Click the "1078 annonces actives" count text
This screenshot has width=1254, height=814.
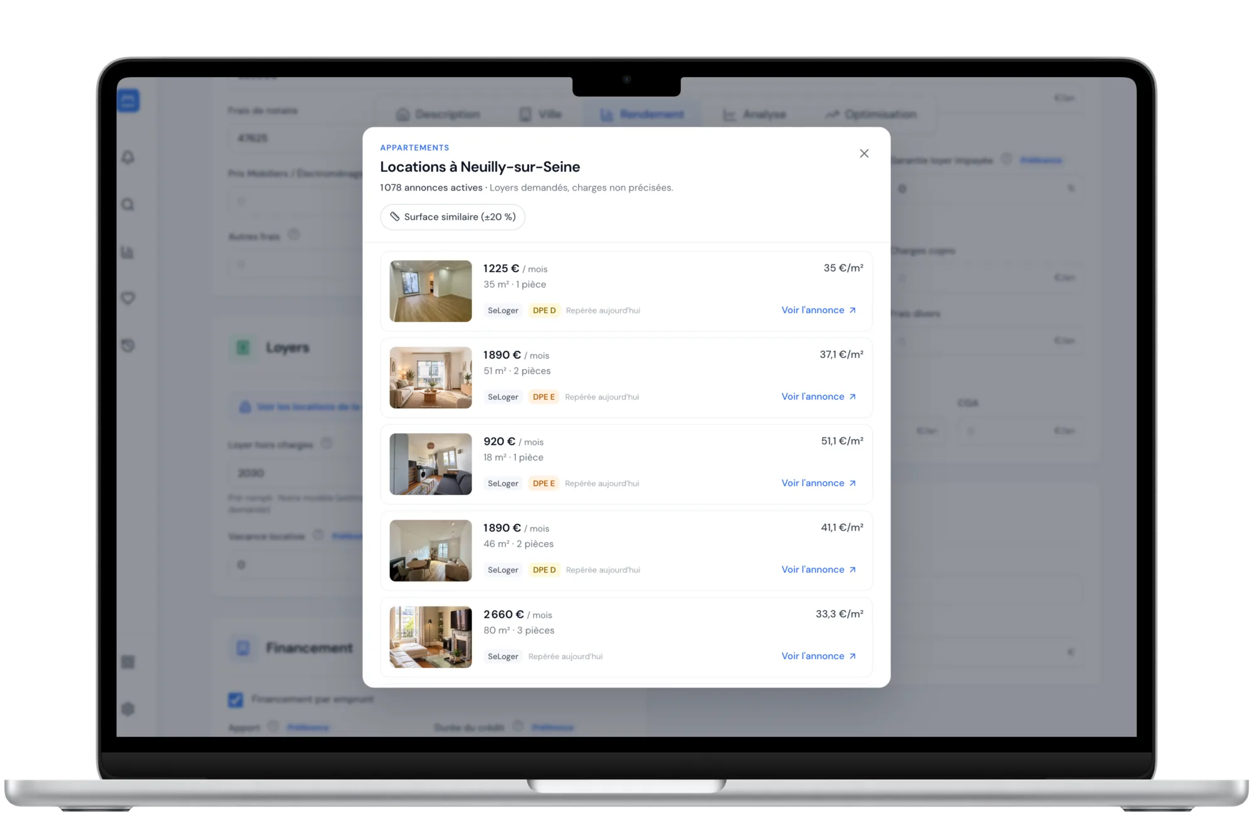click(431, 188)
